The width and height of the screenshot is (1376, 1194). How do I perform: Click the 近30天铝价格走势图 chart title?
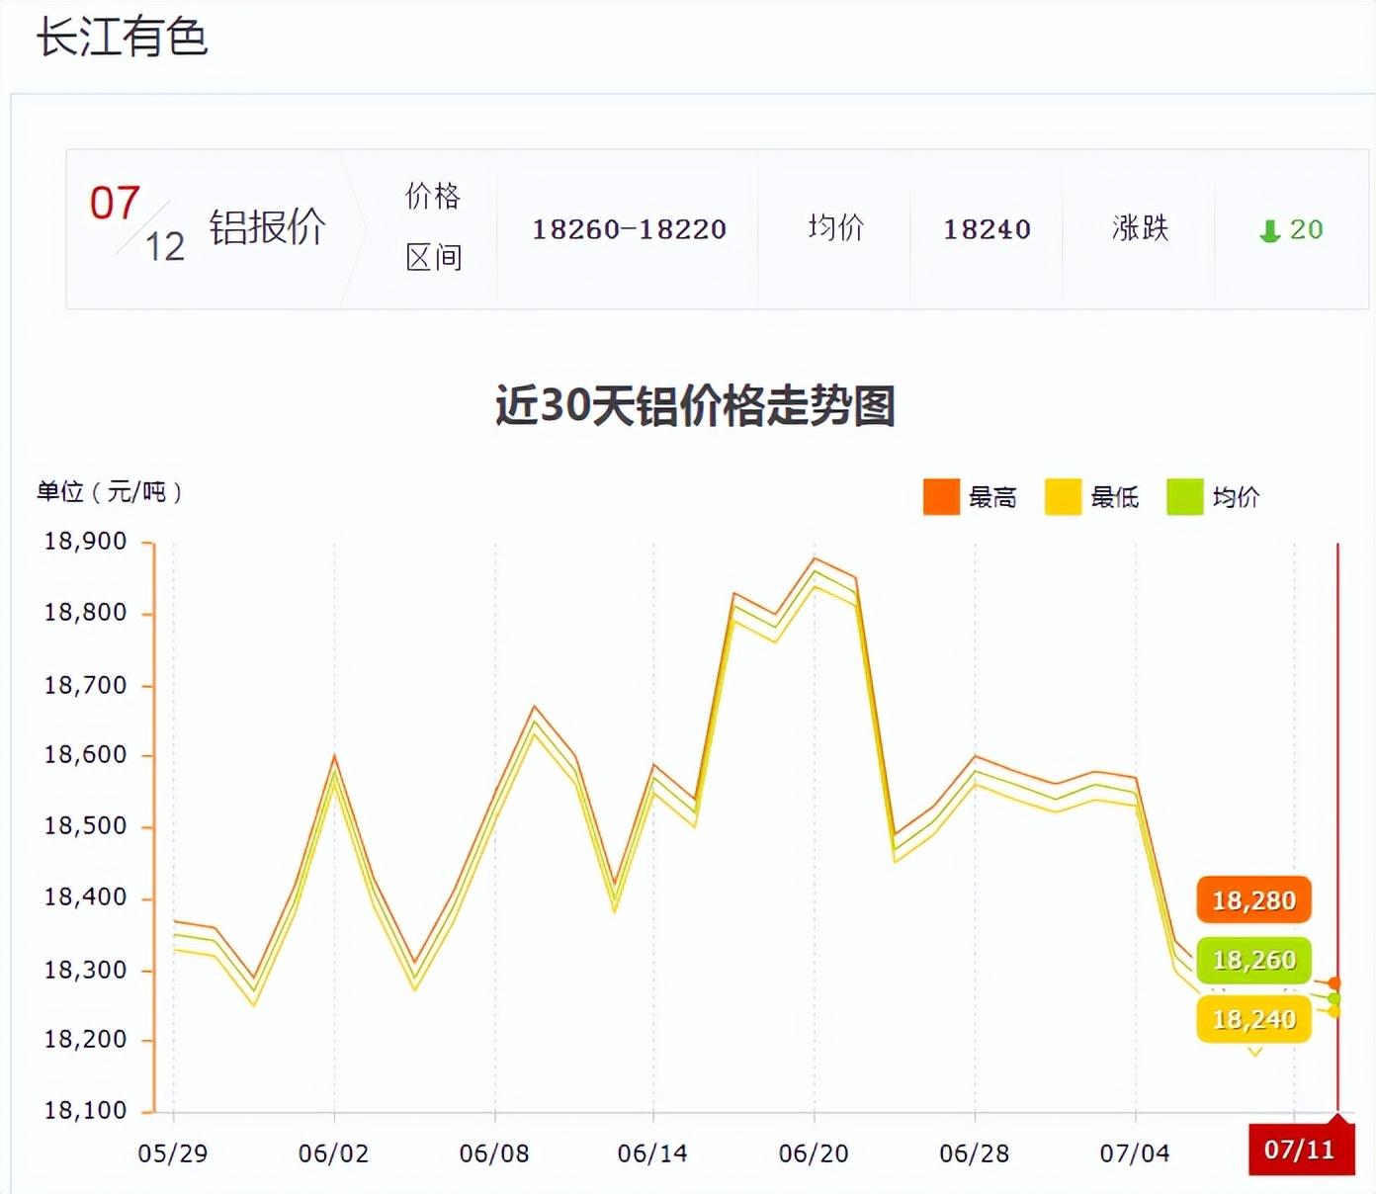695,405
